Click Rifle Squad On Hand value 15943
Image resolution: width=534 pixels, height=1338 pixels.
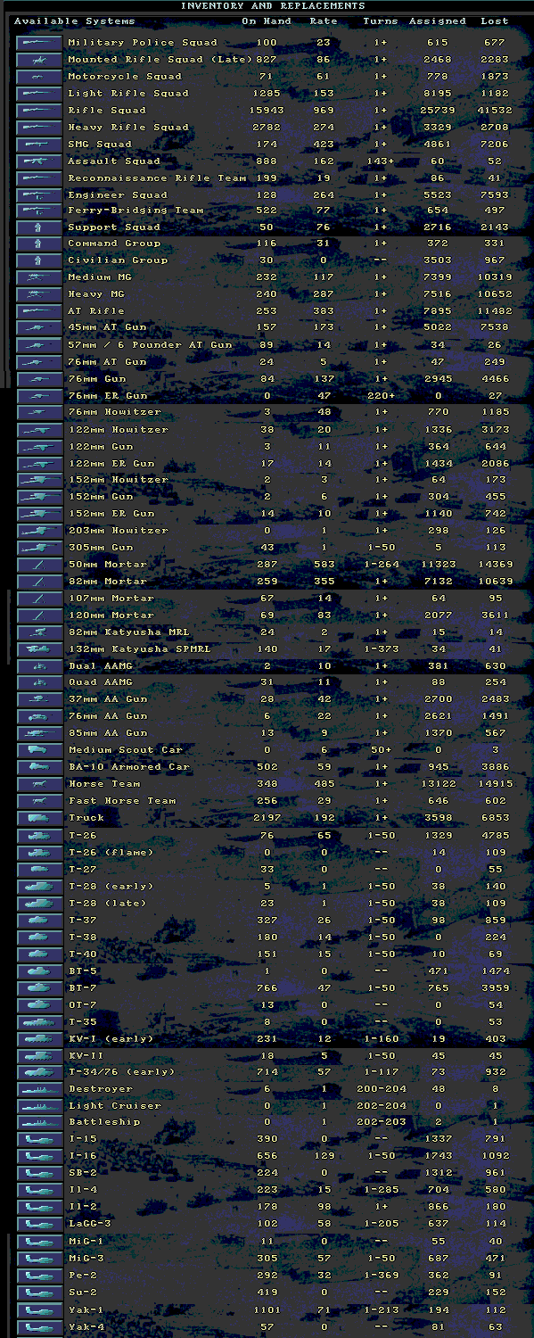(267, 111)
